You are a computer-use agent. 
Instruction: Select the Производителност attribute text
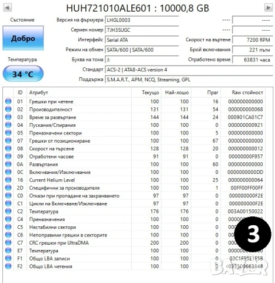[51, 110]
